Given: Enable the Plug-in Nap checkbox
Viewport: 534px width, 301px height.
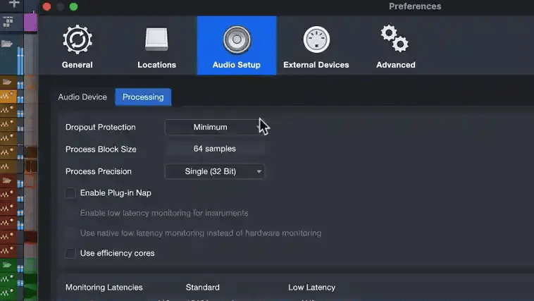Looking at the screenshot, I should [70, 193].
